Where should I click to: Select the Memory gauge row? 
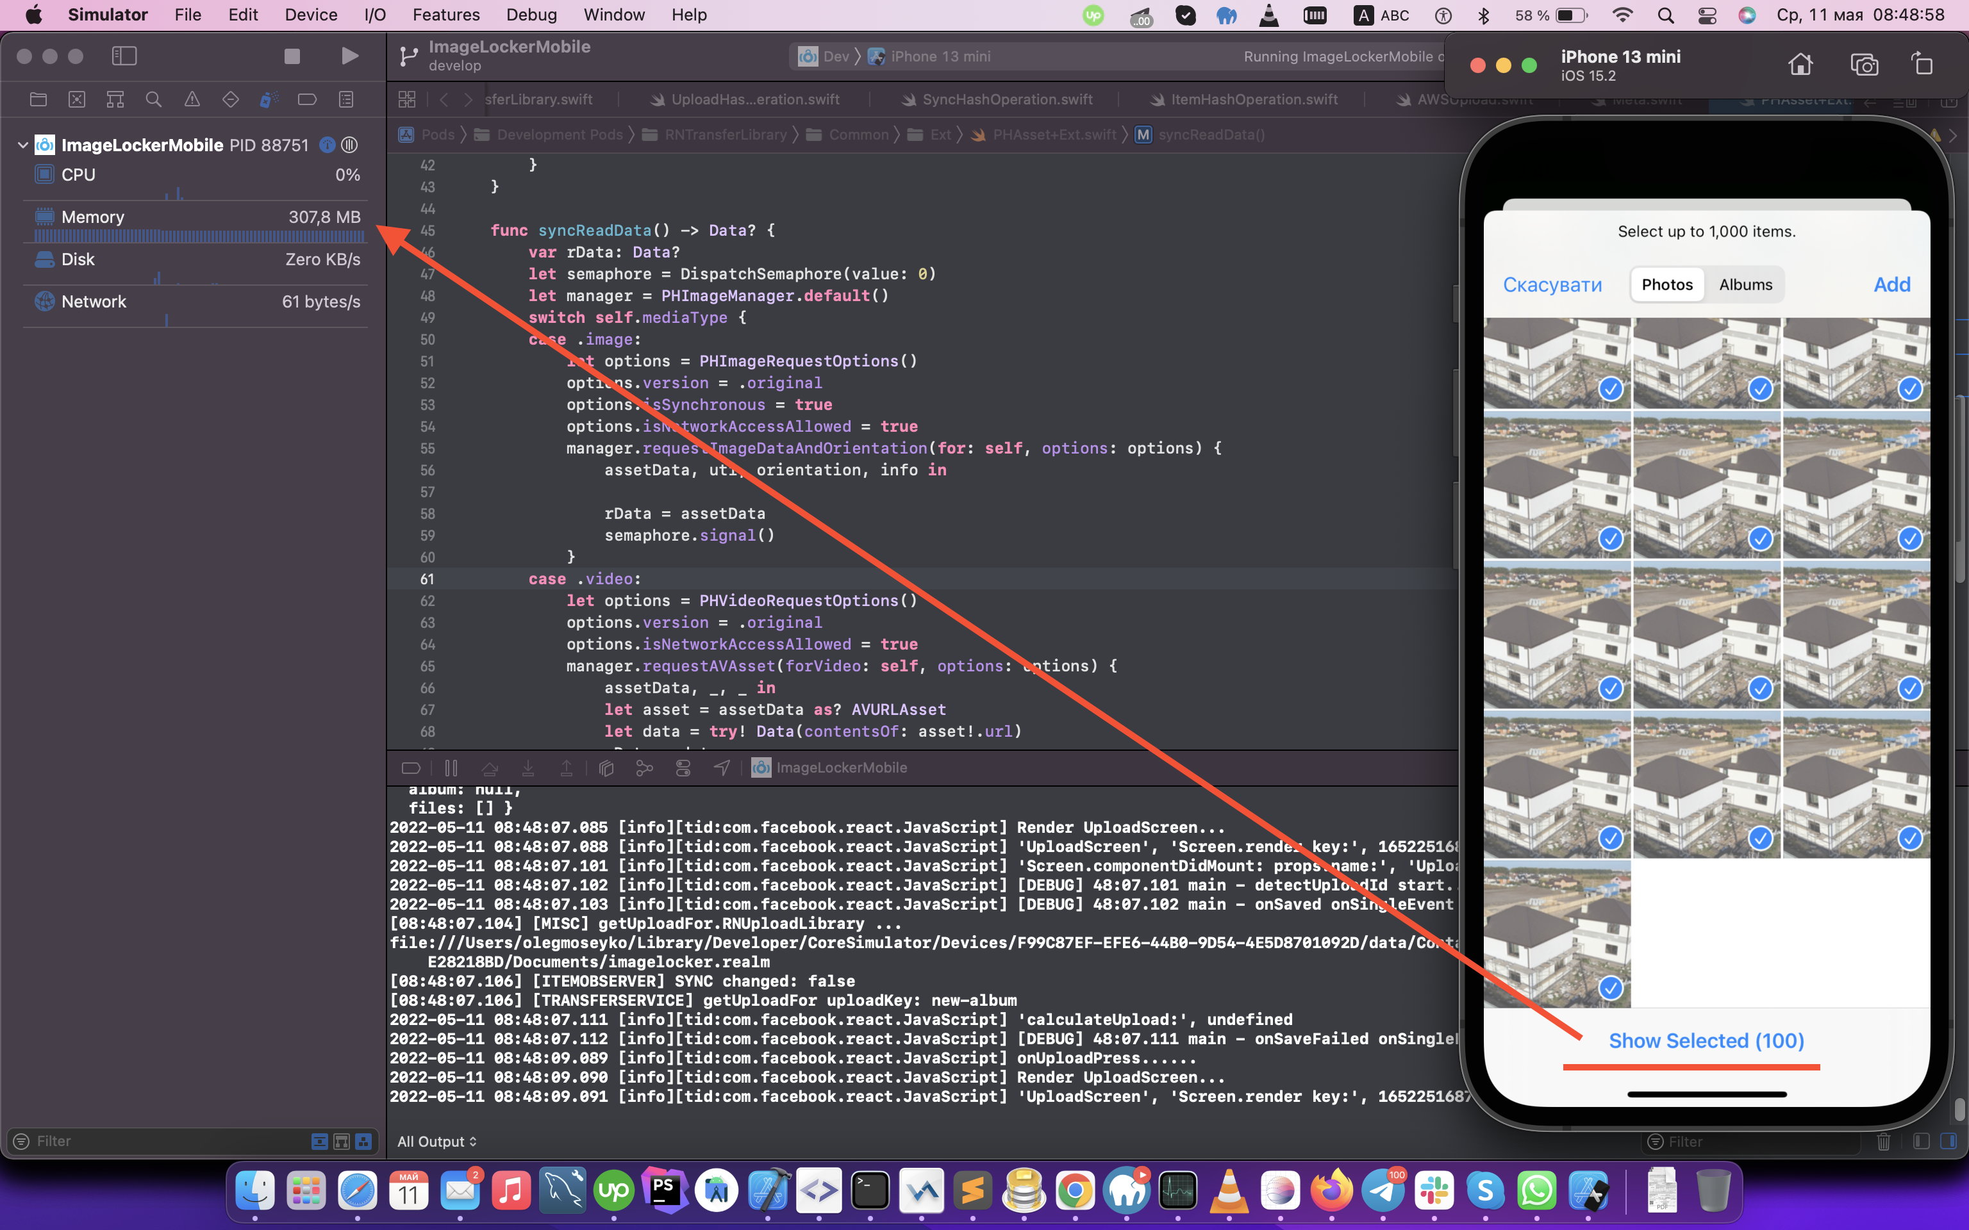[195, 223]
